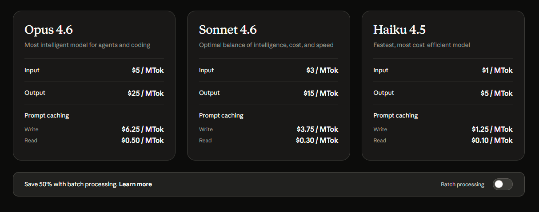Click the Batch processing label text
This screenshot has width=539, height=212.
462,185
